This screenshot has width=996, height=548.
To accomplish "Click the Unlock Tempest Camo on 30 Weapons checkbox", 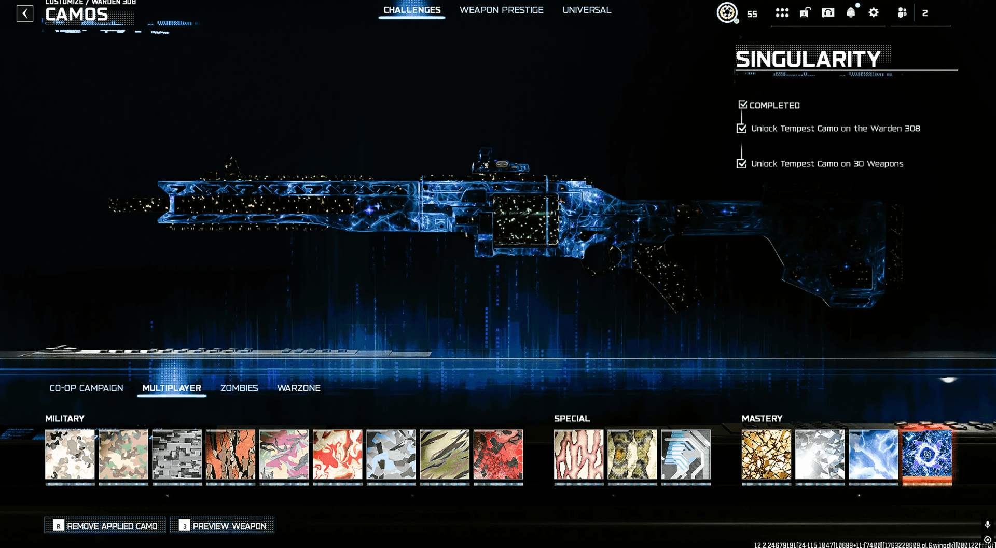I will pyautogui.click(x=742, y=163).
